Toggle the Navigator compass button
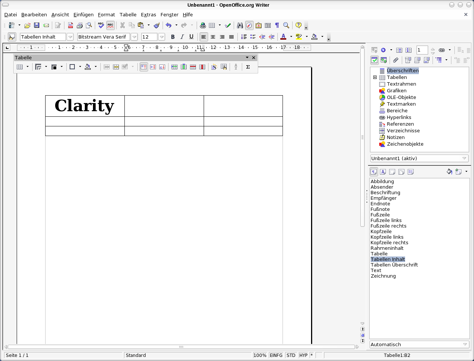The width and height of the screenshot is (474, 361). coord(249,26)
